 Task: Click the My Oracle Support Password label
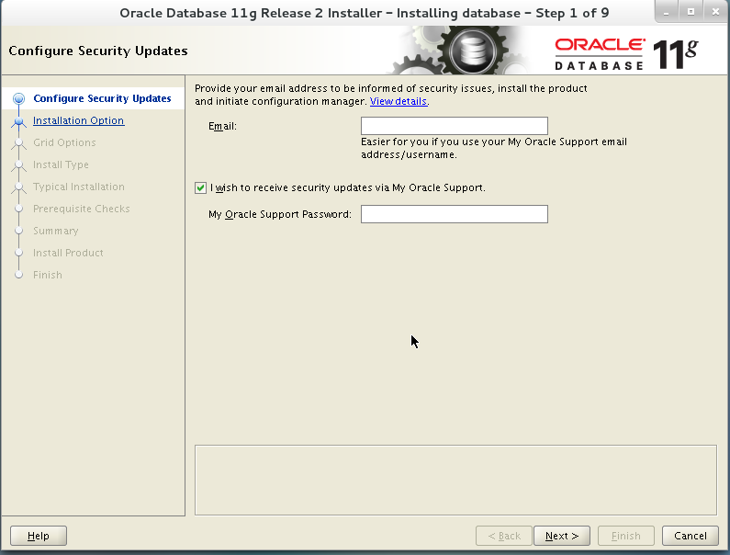coord(280,214)
